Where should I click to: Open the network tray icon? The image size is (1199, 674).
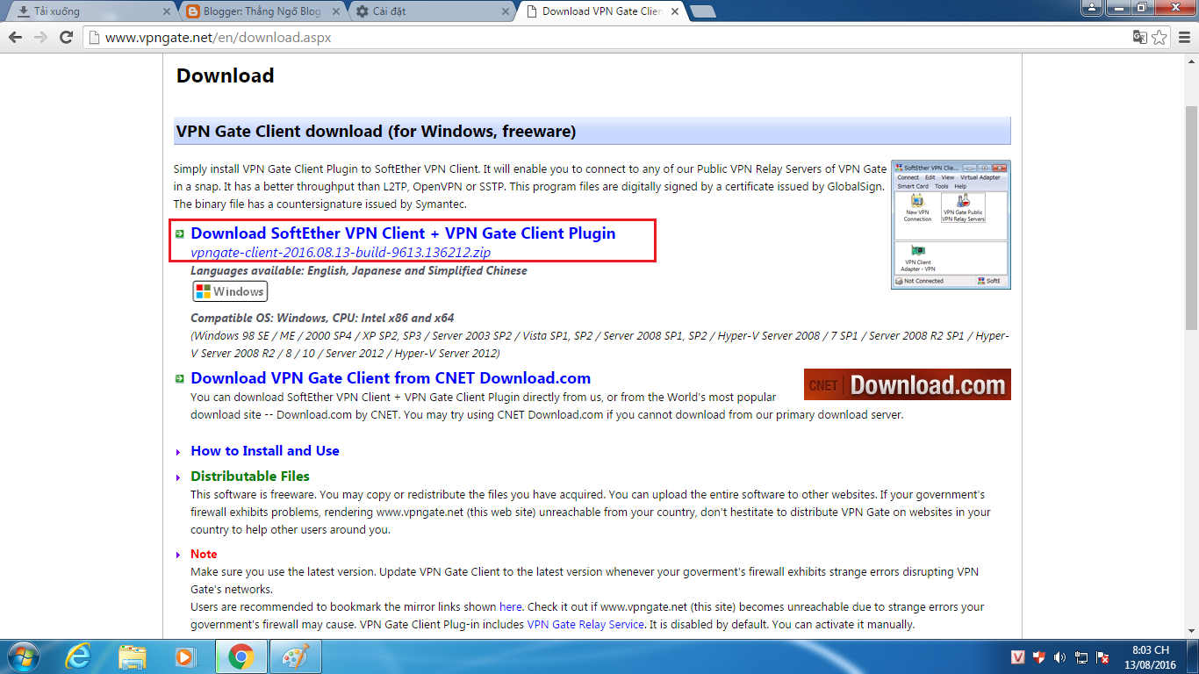(1081, 657)
